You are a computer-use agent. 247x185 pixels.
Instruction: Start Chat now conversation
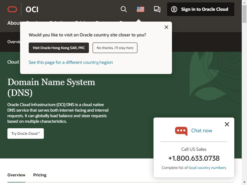(x=202, y=130)
